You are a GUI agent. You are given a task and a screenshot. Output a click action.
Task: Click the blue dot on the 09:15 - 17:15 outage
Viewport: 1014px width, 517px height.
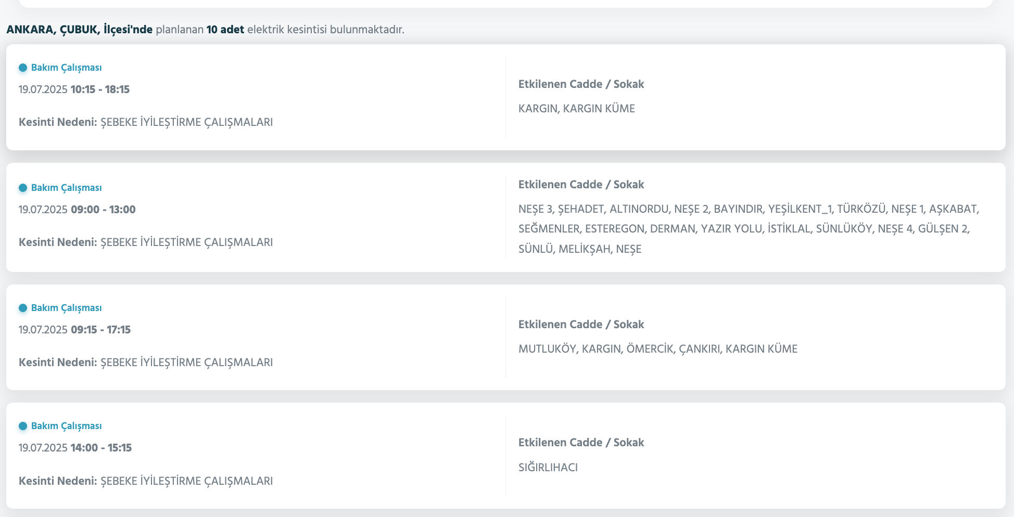(x=23, y=308)
